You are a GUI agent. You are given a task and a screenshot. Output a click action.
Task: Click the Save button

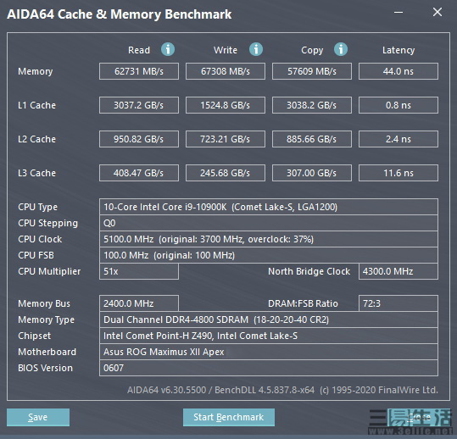click(38, 417)
